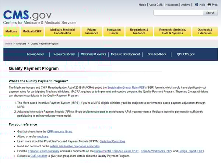This screenshot has height=163, width=221.
Task: Click the Help text link
Action: click(202, 5)
